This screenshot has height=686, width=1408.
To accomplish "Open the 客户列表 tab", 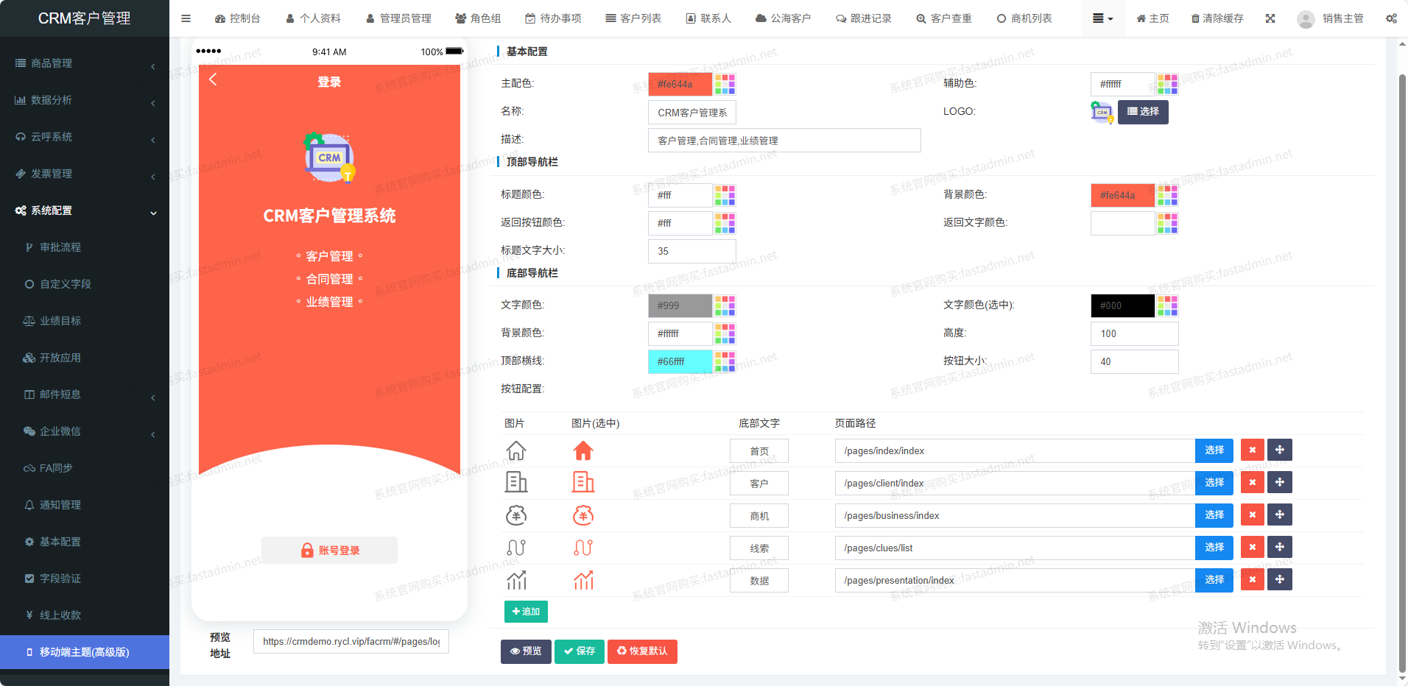I will pyautogui.click(x=633, y=18).
